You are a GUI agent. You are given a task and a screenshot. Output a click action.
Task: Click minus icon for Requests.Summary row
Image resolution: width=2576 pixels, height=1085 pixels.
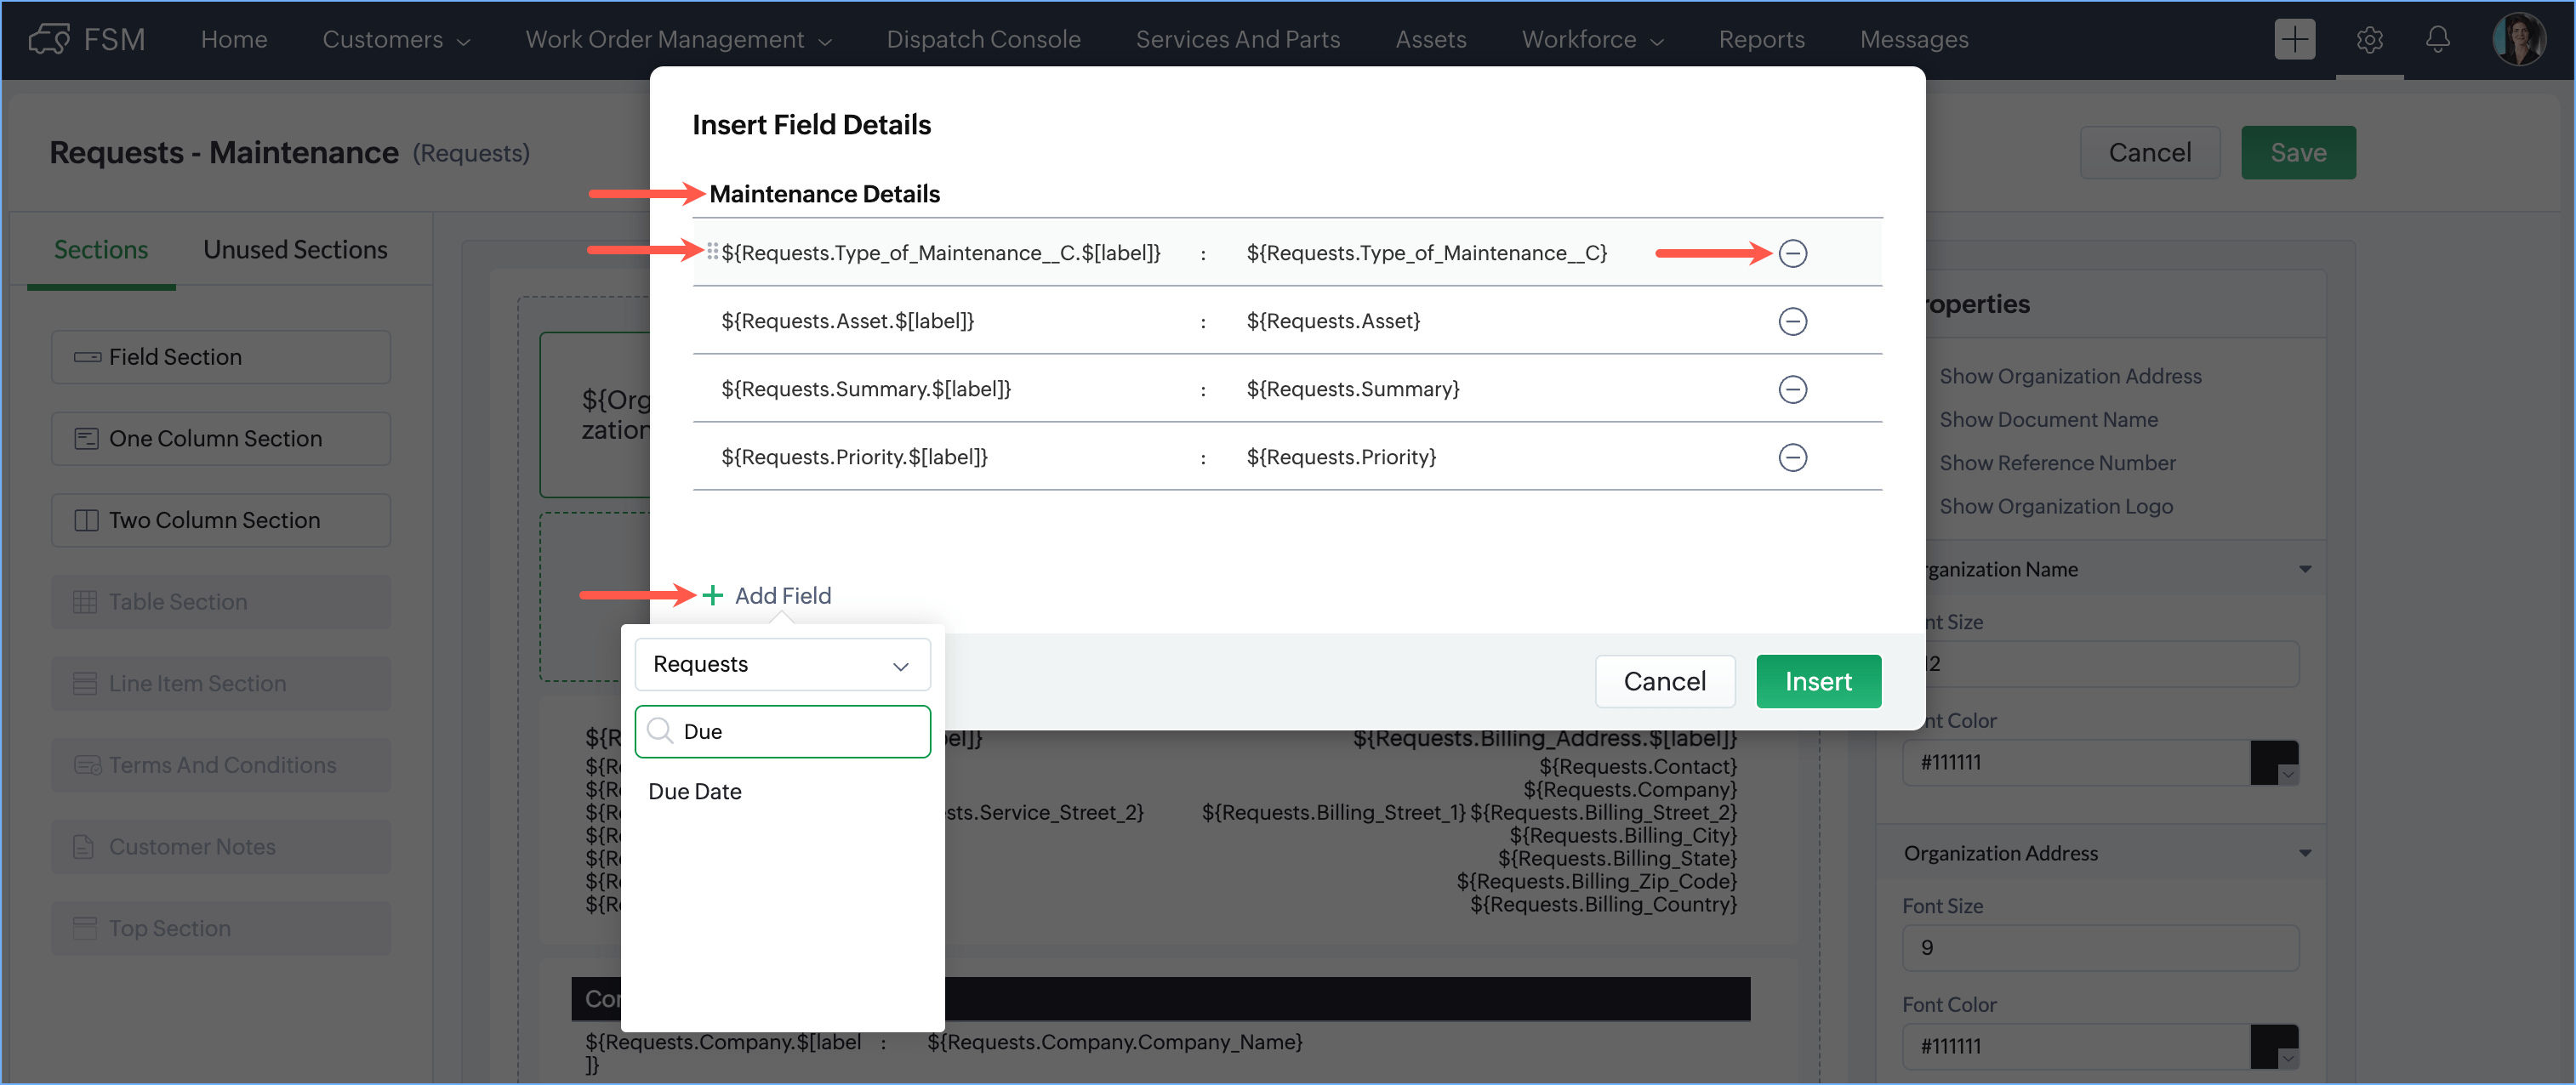point(1792,389)
